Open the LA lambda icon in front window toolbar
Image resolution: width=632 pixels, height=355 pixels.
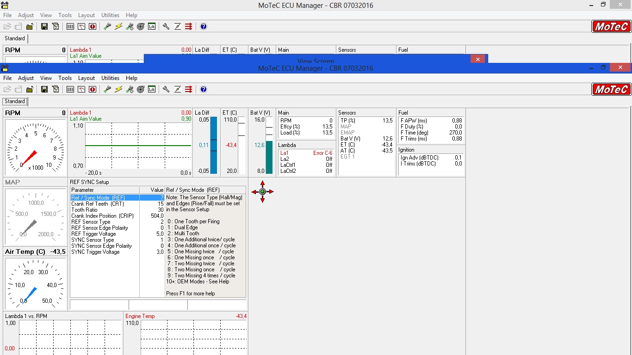[x=152, y=89]
